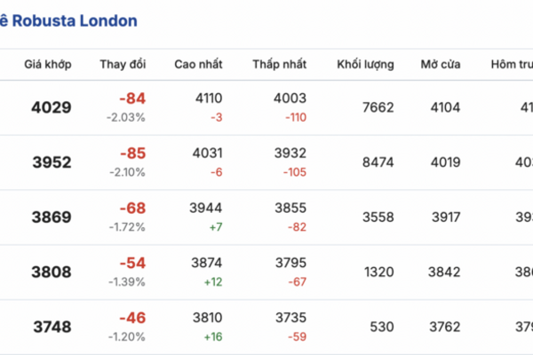Click the Giá khớp column header
The height and width of the screenshot is (355, 533).
pos(48,65)
